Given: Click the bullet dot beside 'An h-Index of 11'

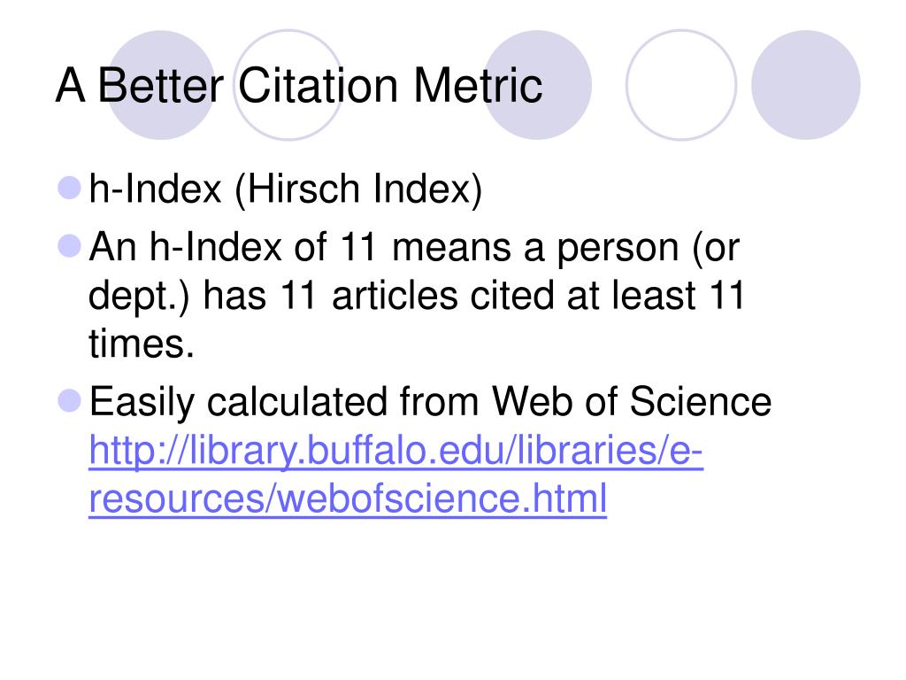Looking at the screenshot, I should point(70,246).
